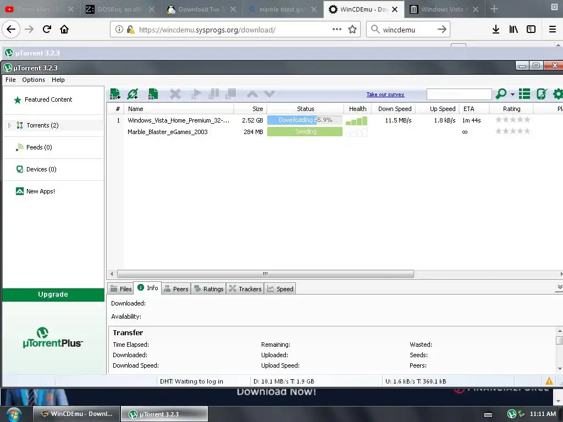
Task: Move torrent down the queue
Action: pyautogui.click(x=269, y=94)
